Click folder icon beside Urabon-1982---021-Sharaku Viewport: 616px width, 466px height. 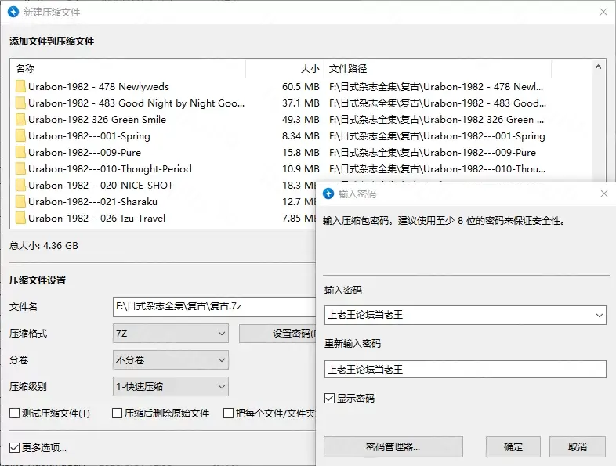20,202
